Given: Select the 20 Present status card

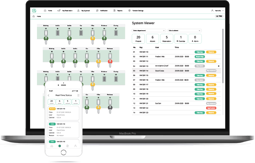Looking at the screenshot, I should click(138, 39).
